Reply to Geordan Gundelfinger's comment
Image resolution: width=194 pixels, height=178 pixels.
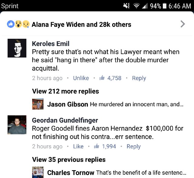(133, 147)
